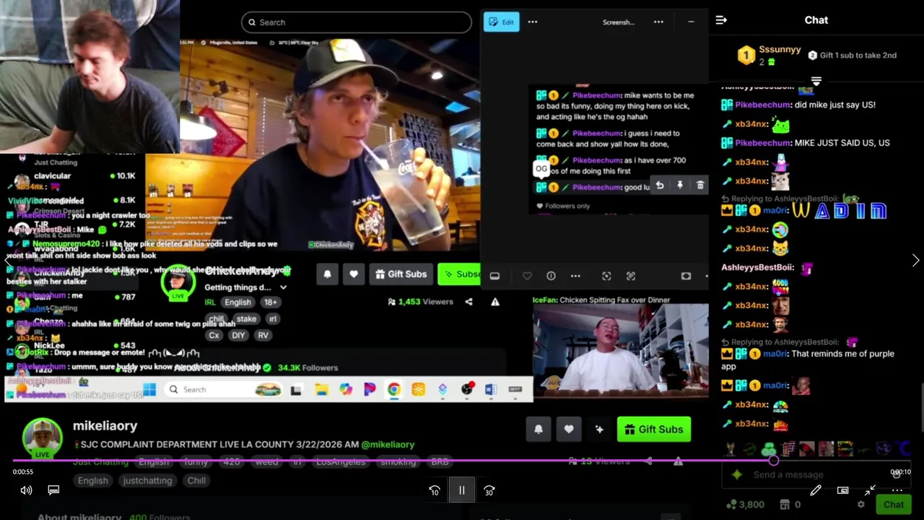
Task: Open Microsoft Word from the taskbar
Action: point(491,389)
